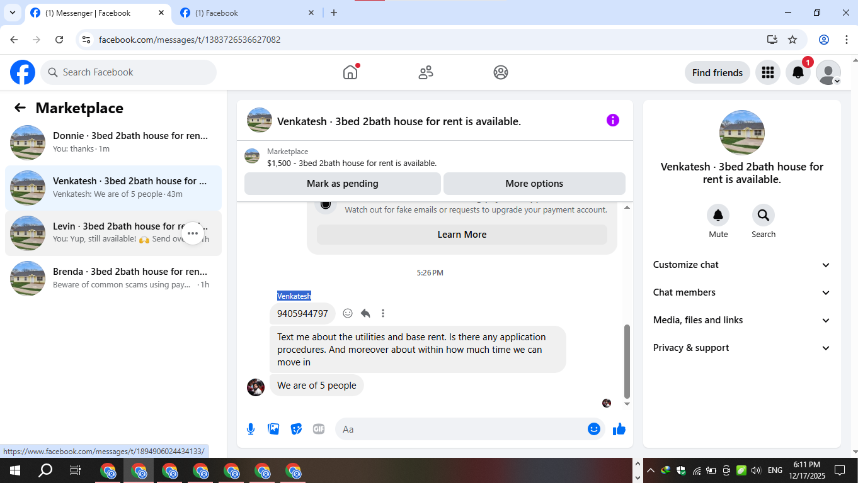Attach a photo file icon
858x483 pixels.
point(273,429)
